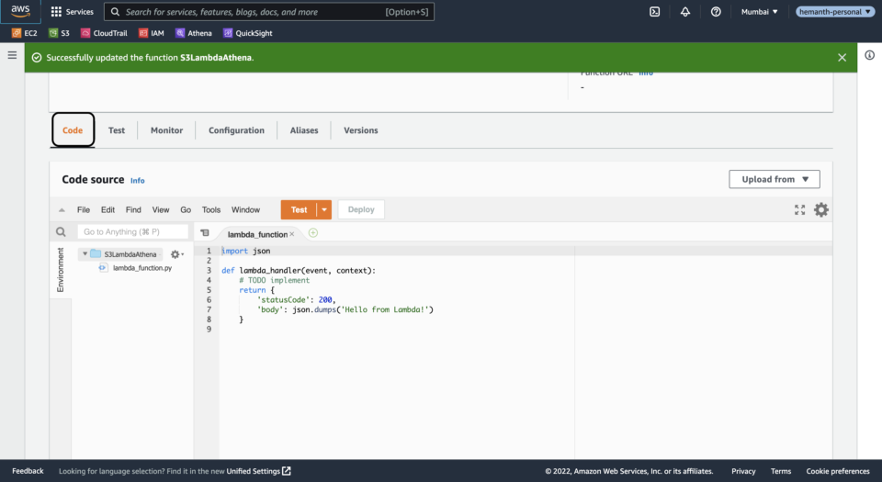Toggle the left navigation hamburger menu
882x482 pixels.
(12, 55)
